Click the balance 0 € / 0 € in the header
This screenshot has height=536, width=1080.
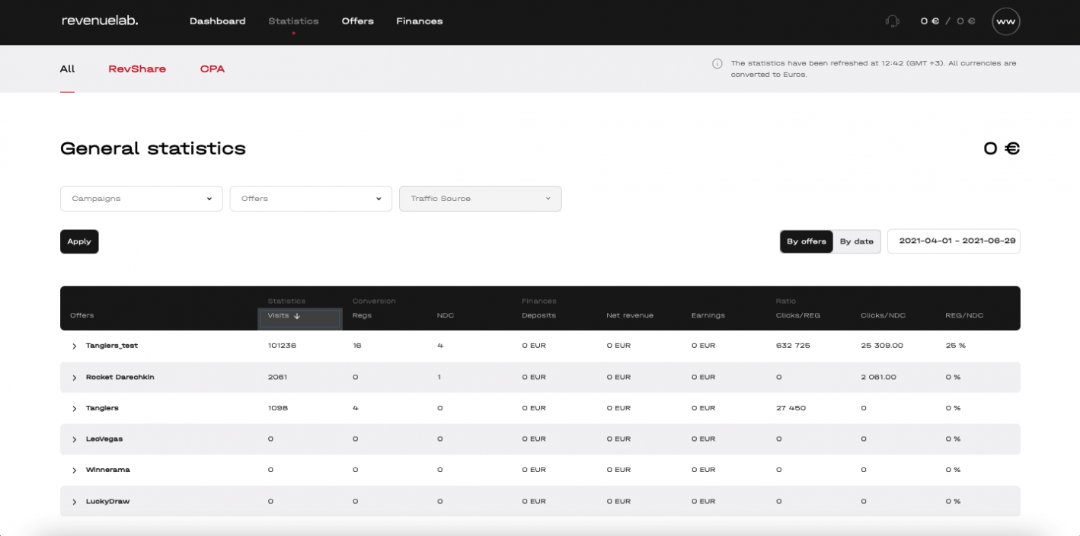947,21
